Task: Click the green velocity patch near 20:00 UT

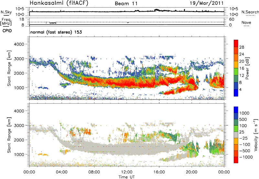Action: pos(192,149)
